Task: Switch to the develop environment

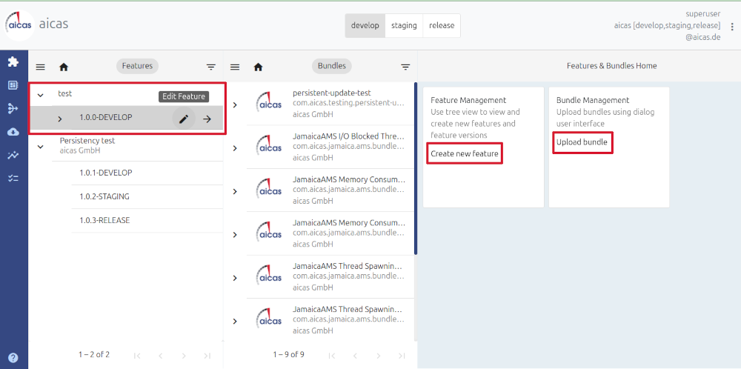Action: click(x=365, y=25)
